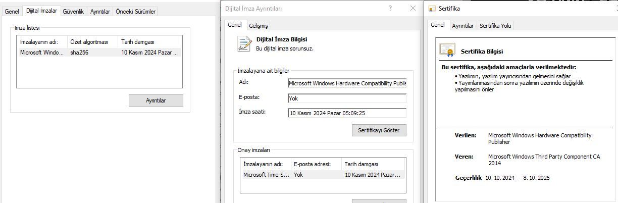Click the İmzalayanın adı header in Onay imzaları

(266, 164)
